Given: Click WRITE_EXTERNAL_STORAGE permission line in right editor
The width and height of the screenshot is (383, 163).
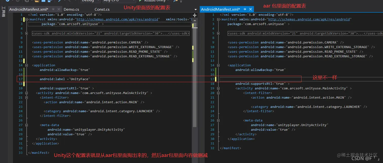Looking at the screenshot, I should coord(301,47).
